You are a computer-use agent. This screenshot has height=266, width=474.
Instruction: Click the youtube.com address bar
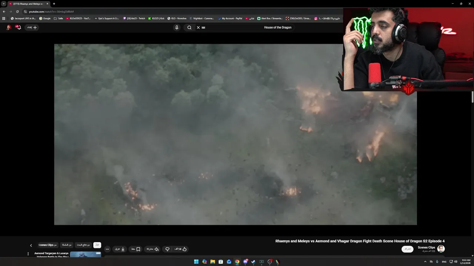click(x=181, y=11)
